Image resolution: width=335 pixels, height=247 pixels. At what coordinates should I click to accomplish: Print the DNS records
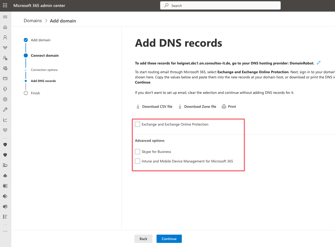click(229, 106)
